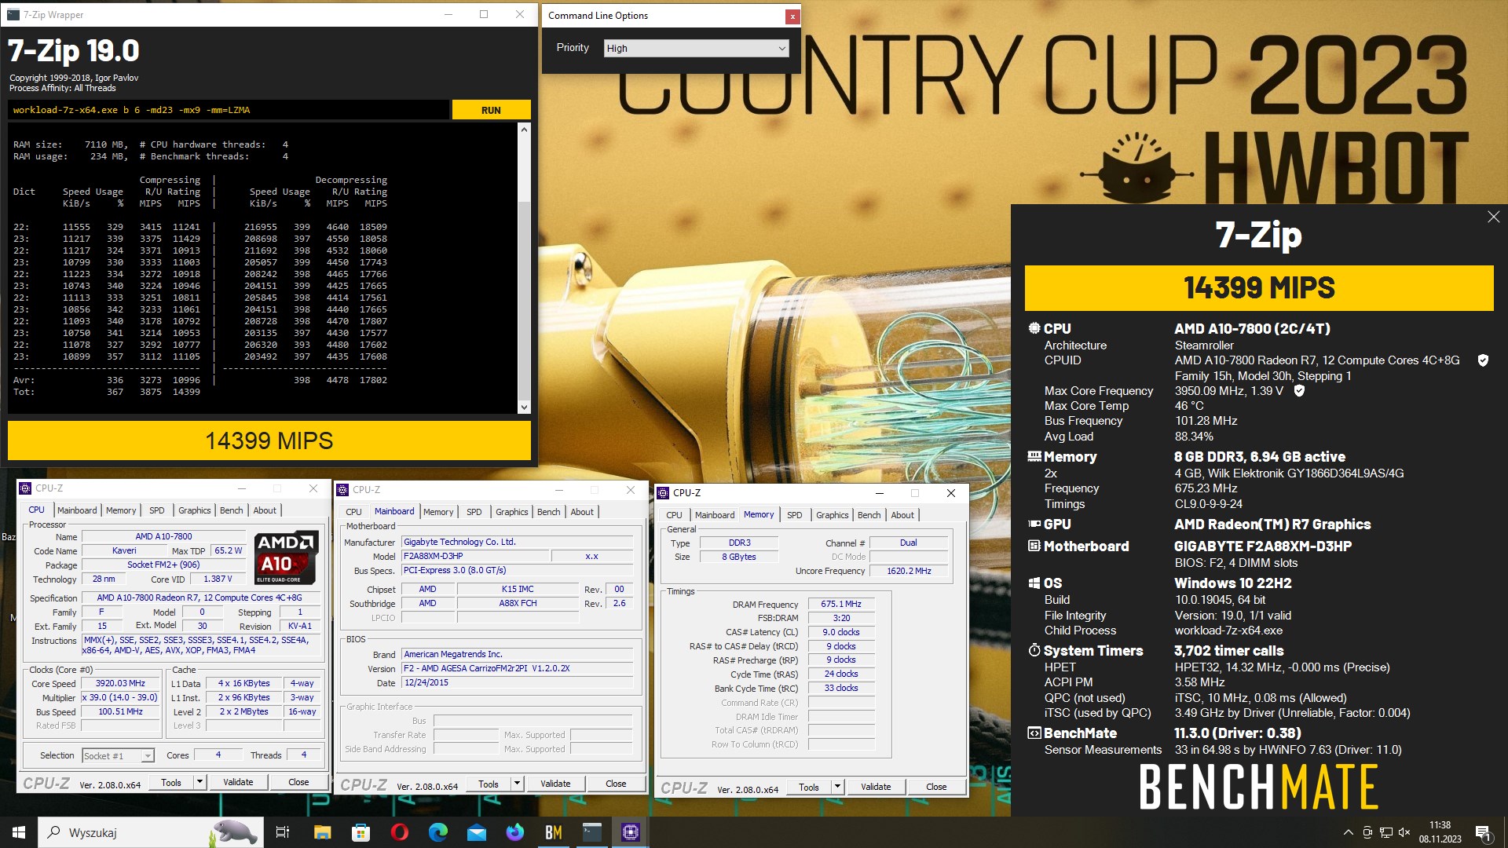This screenshot has height=848, width=1508.
Task: Open the Mail app taskbar icon
Action: (x=477, y=832)
